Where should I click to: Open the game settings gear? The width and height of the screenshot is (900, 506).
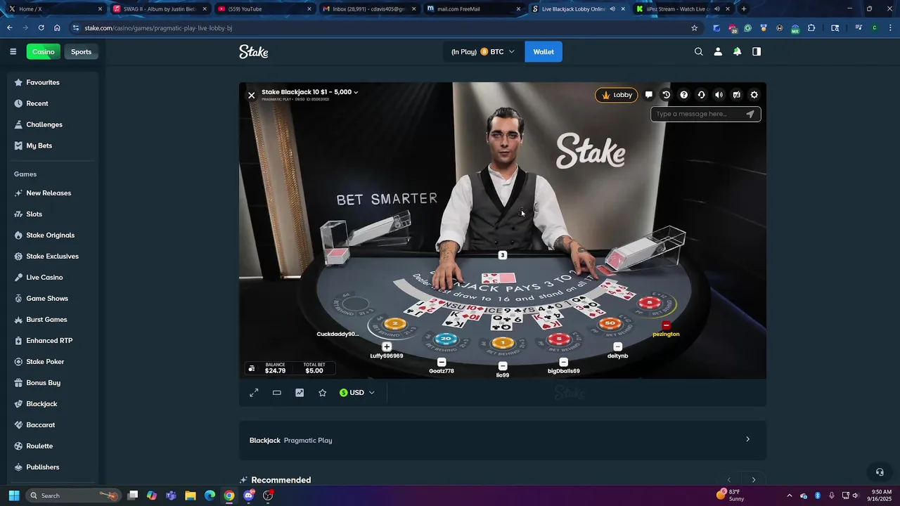pos(754,95)
